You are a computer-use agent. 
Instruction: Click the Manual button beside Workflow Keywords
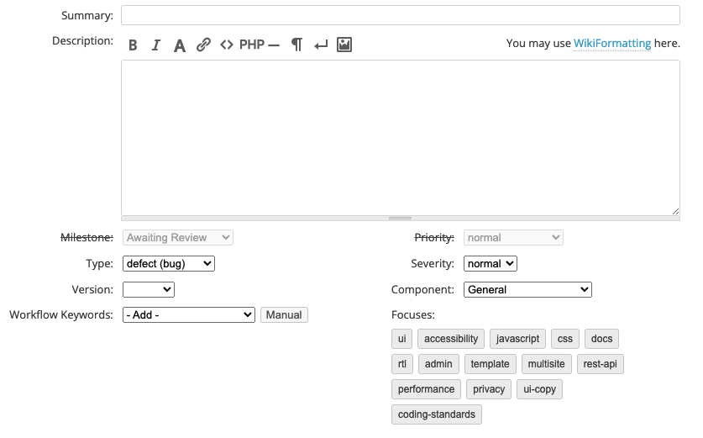coord(284,315)
